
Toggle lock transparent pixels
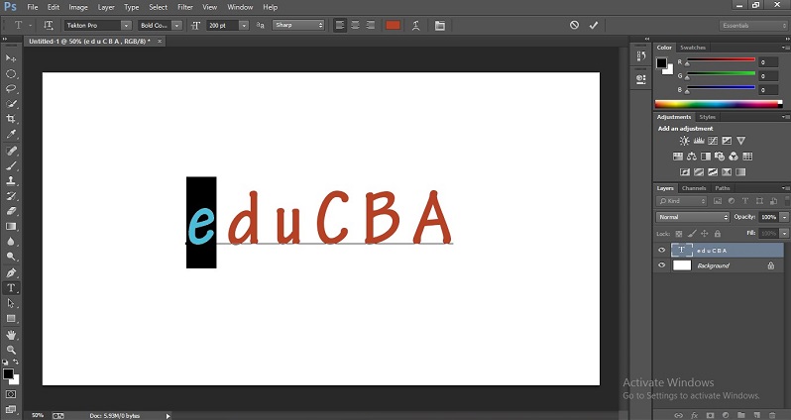point(679,234)
